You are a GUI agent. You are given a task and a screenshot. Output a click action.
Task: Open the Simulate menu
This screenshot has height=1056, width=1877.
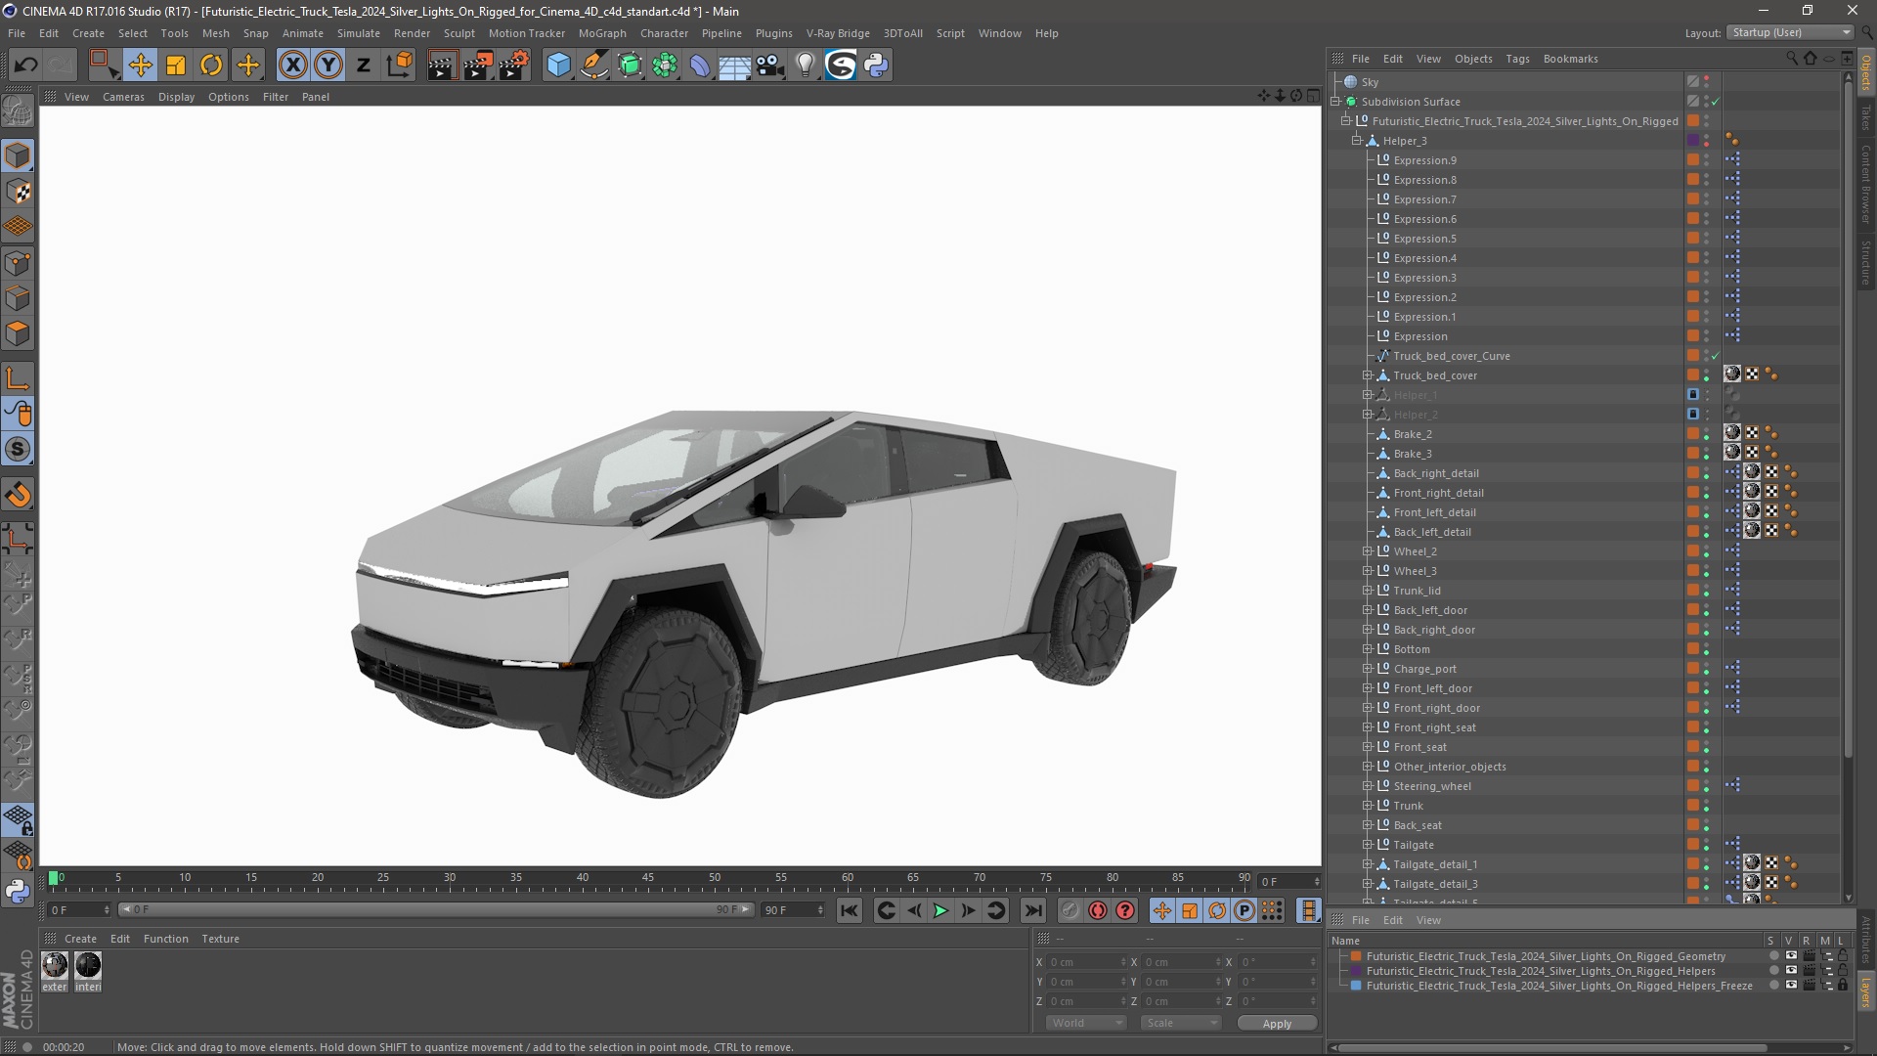[359, 33]
